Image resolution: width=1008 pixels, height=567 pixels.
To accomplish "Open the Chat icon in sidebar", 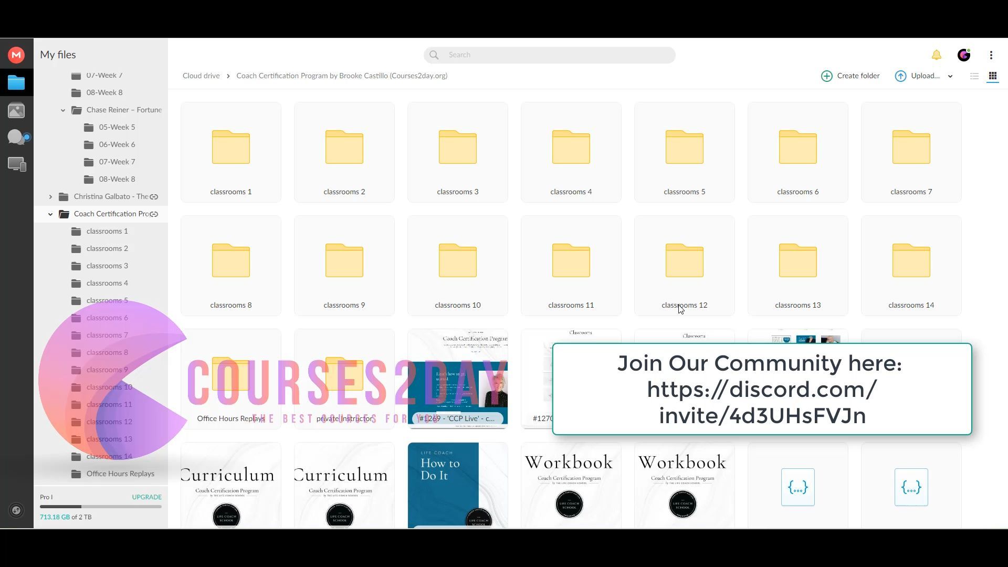I will [x=17, y=138].
